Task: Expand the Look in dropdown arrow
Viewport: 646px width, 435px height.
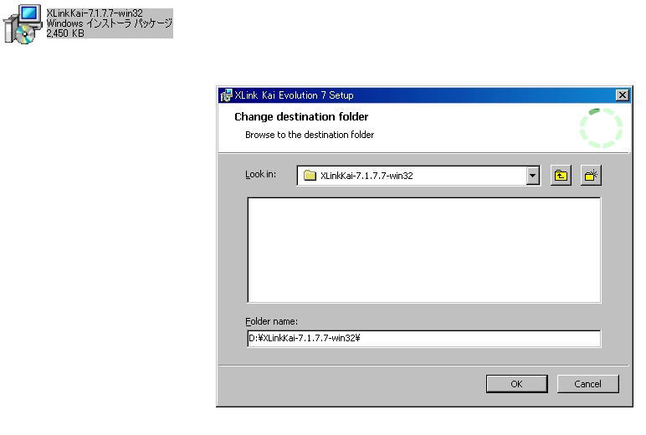Action: [532, 176]
